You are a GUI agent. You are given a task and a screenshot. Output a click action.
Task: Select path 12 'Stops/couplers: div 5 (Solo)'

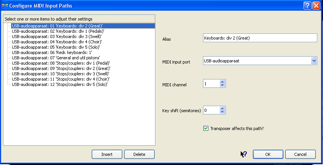point(60,84)
